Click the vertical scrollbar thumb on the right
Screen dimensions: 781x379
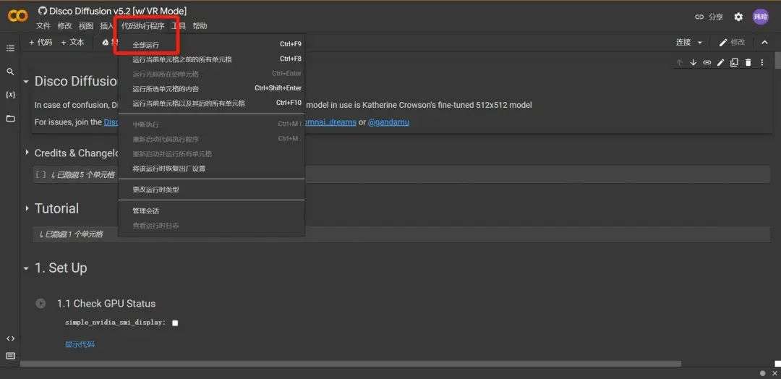778,60
